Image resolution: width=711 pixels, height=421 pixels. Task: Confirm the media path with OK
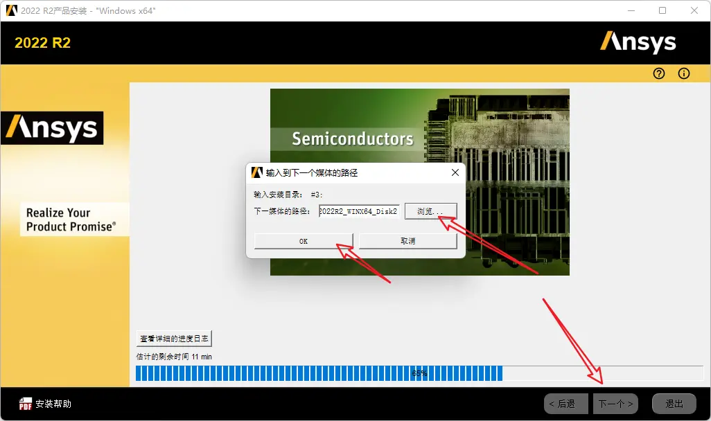pyautogui.click(x=304, y=241)
